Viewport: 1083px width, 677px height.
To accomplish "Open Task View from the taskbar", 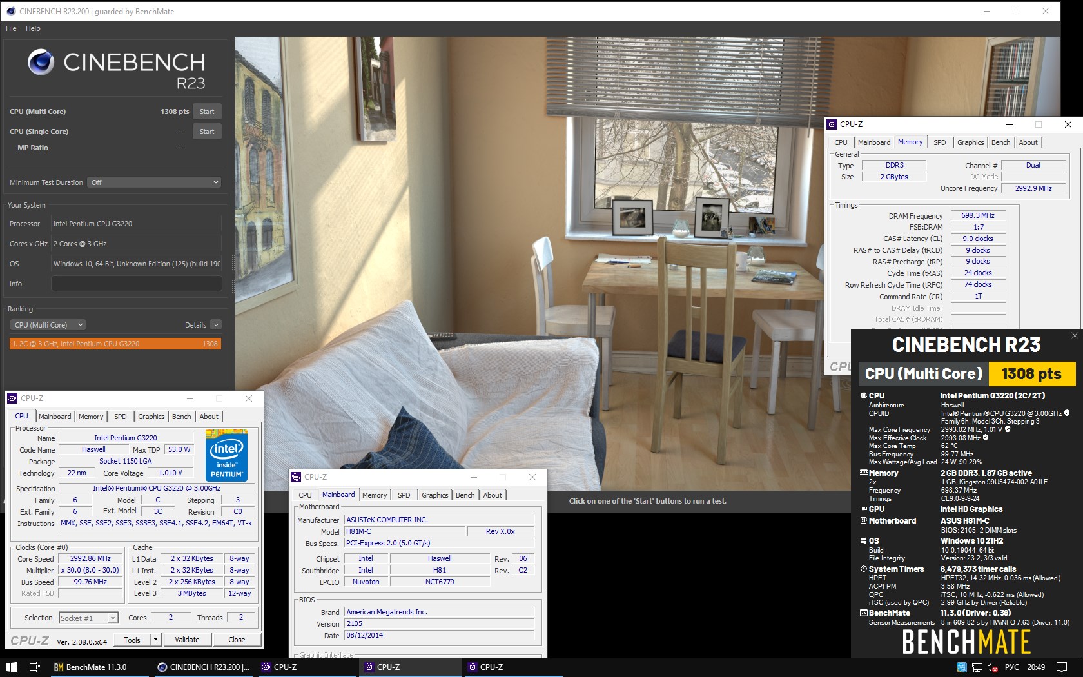I will [x=35, y=667].
